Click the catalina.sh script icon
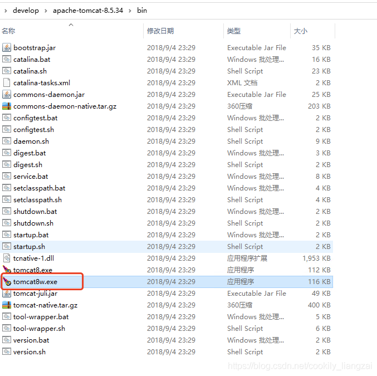Viewport: 377px width, 376px height. tap(7, 71)
